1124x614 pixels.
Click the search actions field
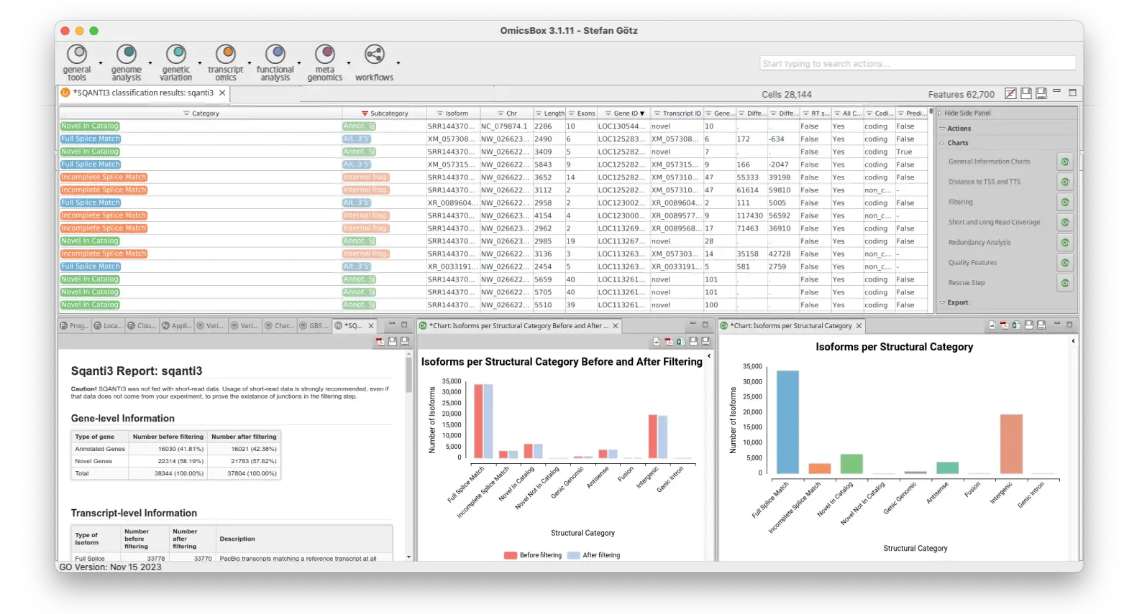(x=918, y=63)
